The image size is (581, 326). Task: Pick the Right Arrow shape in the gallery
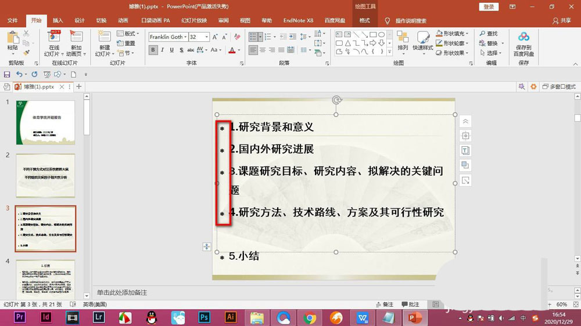click(373, 43)
